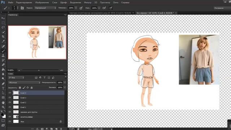The width and height of the screenshot is (231, 130).
Task: Hide layer Слой 4
Action: (10, 93)
